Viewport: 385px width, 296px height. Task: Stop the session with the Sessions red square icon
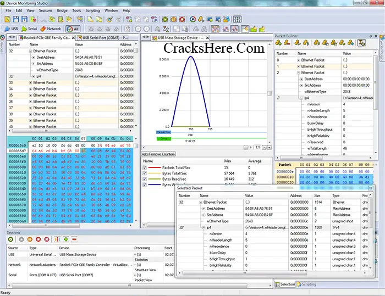[38, 239]
